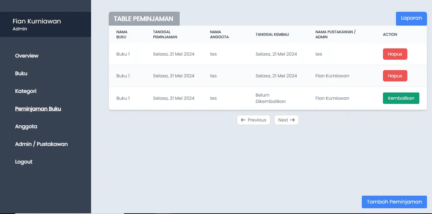Go to the Buku menu item

tap(21, 73)
